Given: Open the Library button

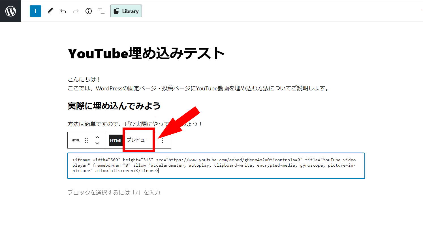Looking at the screenshot, I should (126, 11).
